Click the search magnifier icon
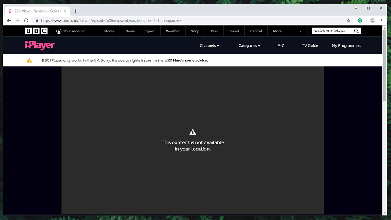The width and height of the screenshot is (391, 220). pos(356,31)
